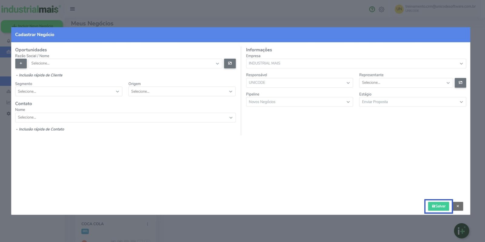The image size is (485, 242).
Task: Click the icon button right of Razão Social dropdown
Action: pos(230,64)
